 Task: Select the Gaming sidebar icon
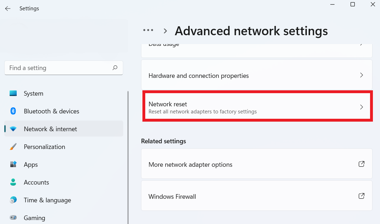13,218
